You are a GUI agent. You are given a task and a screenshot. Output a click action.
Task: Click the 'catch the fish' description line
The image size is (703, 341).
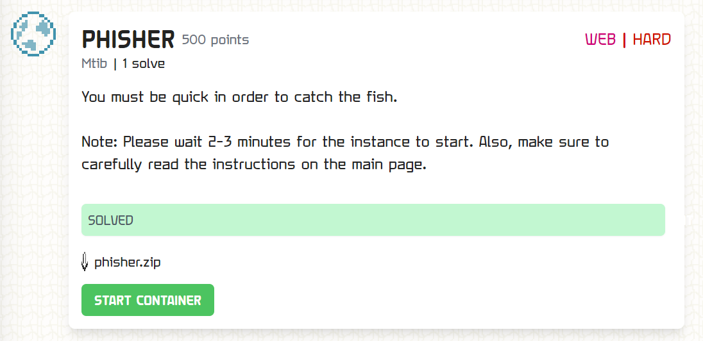coord(240,98)
